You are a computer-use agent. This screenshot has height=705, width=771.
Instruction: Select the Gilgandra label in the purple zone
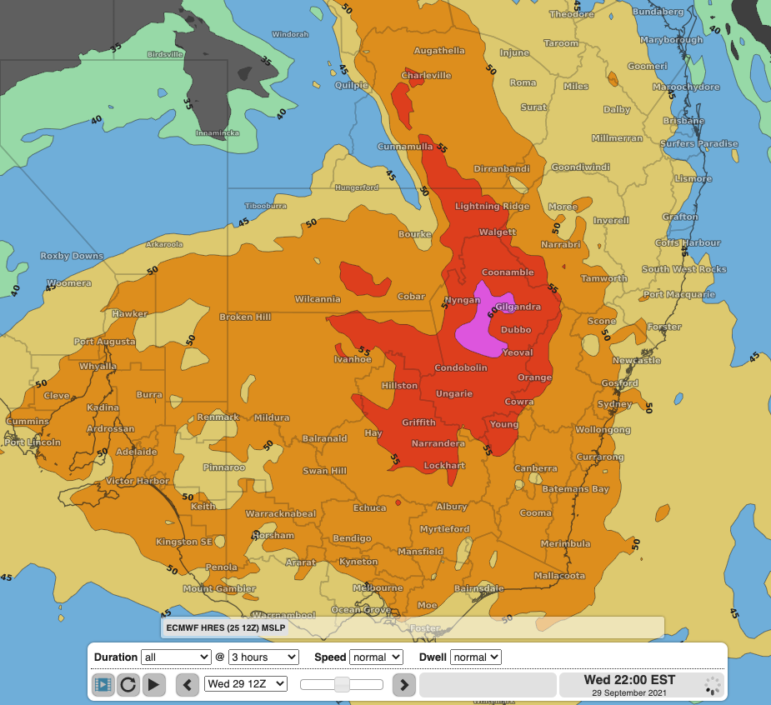click(x=518, y=307)
